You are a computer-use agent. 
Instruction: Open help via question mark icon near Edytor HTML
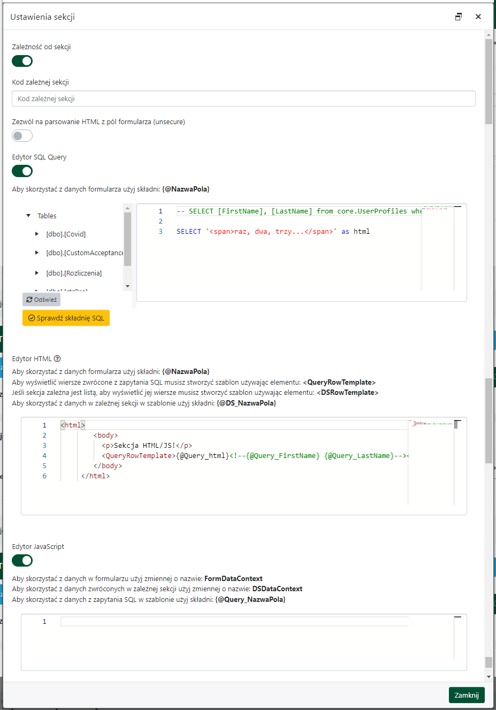57,358
